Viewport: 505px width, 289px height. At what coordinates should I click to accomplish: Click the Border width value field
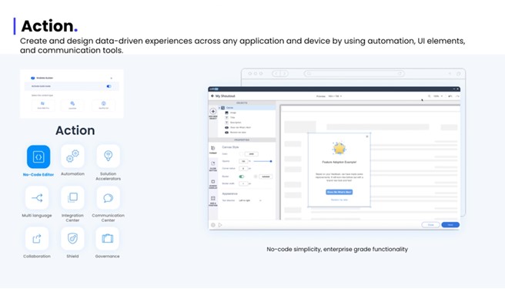243,183
